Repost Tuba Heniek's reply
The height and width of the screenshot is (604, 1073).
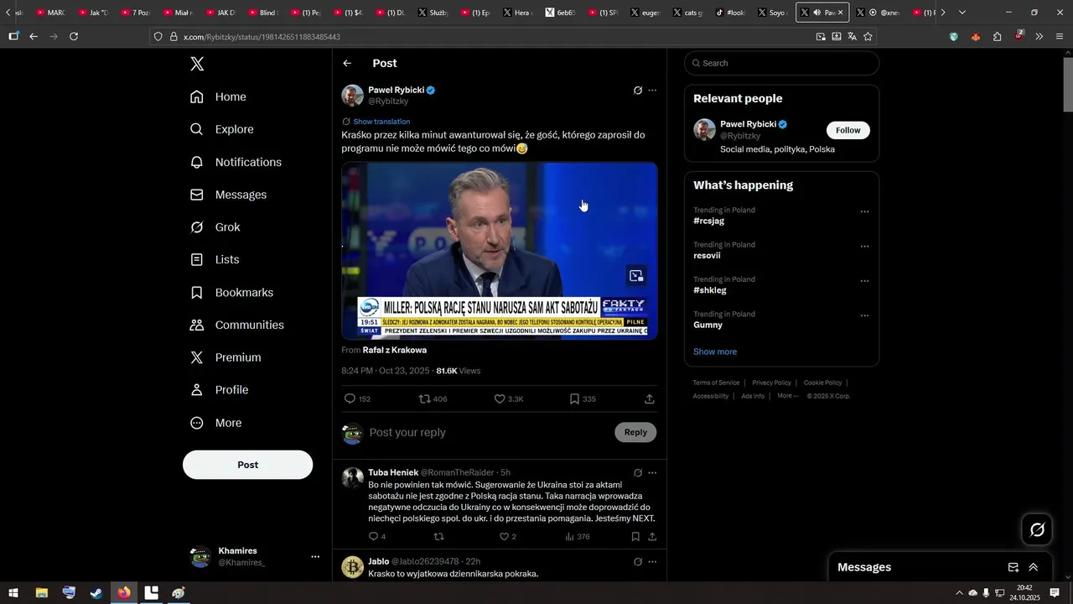click(x=438, y=537)
